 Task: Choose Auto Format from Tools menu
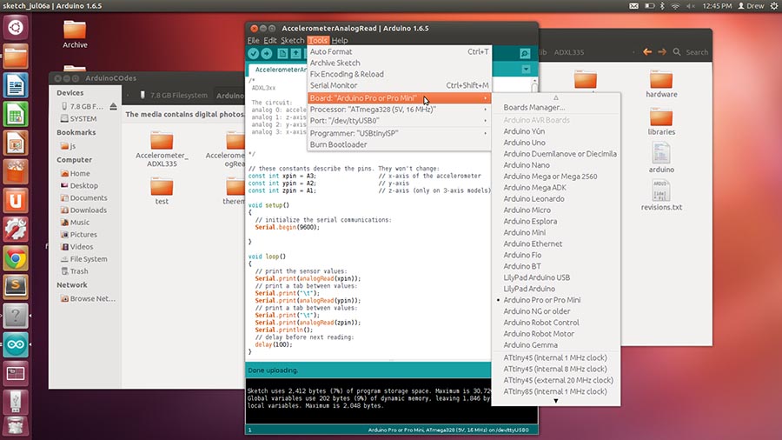(x=399, y=52)
